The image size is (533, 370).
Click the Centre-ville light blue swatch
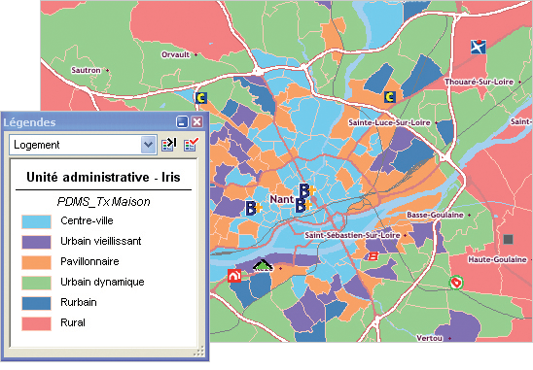tap(36, 221)
